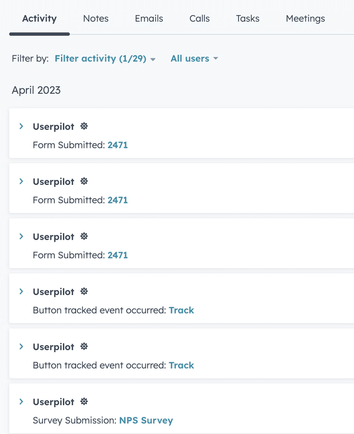Screen dimensions: 354x434
Task: Switch to the Emails tab
Action: tap(149, 19)
